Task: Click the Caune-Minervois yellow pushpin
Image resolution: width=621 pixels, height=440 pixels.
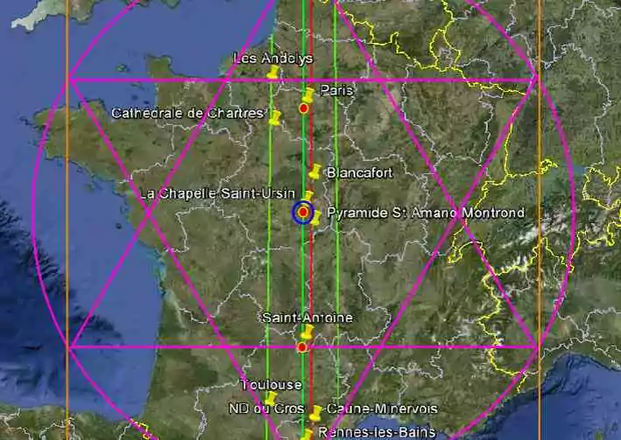Action: pos(315,413)
